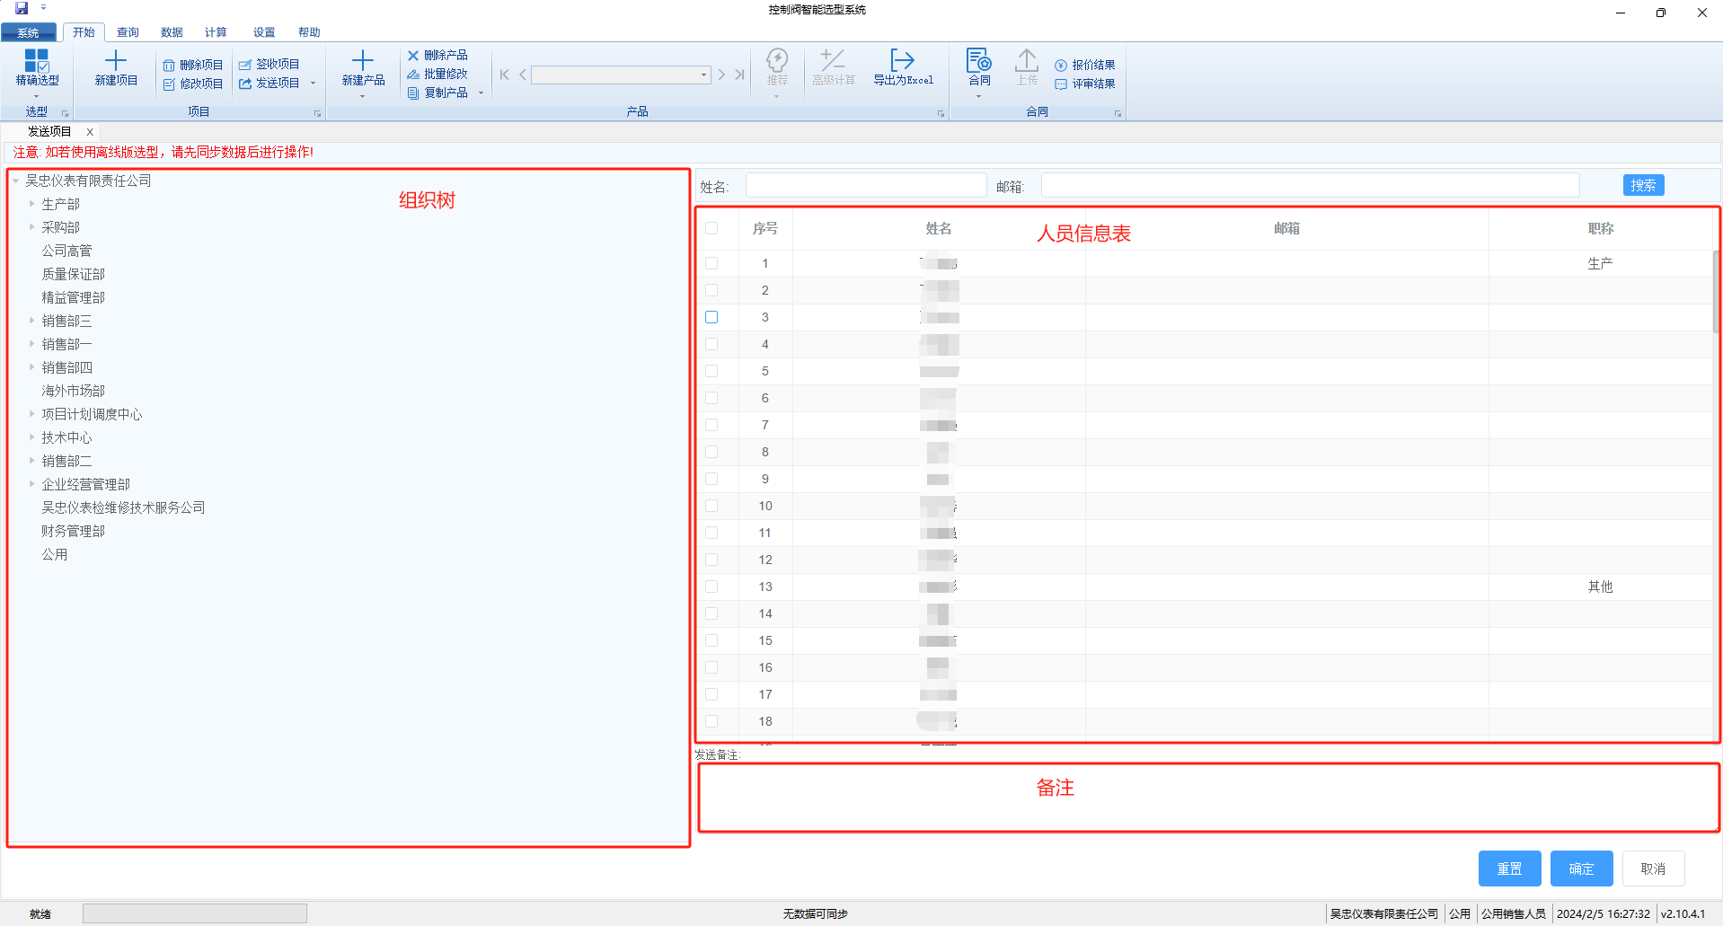The image size is (1723, 926).
Task: Click the 删除产品 icon
Action: (x=413, y=56)
